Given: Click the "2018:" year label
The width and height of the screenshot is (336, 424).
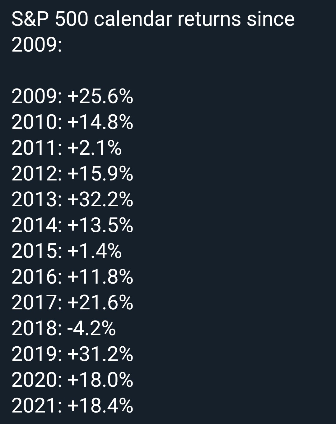Looking at the screenshot, I should 37,328.
